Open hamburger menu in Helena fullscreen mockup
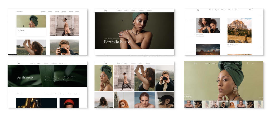The image size is (270, 114). [253, 63]
